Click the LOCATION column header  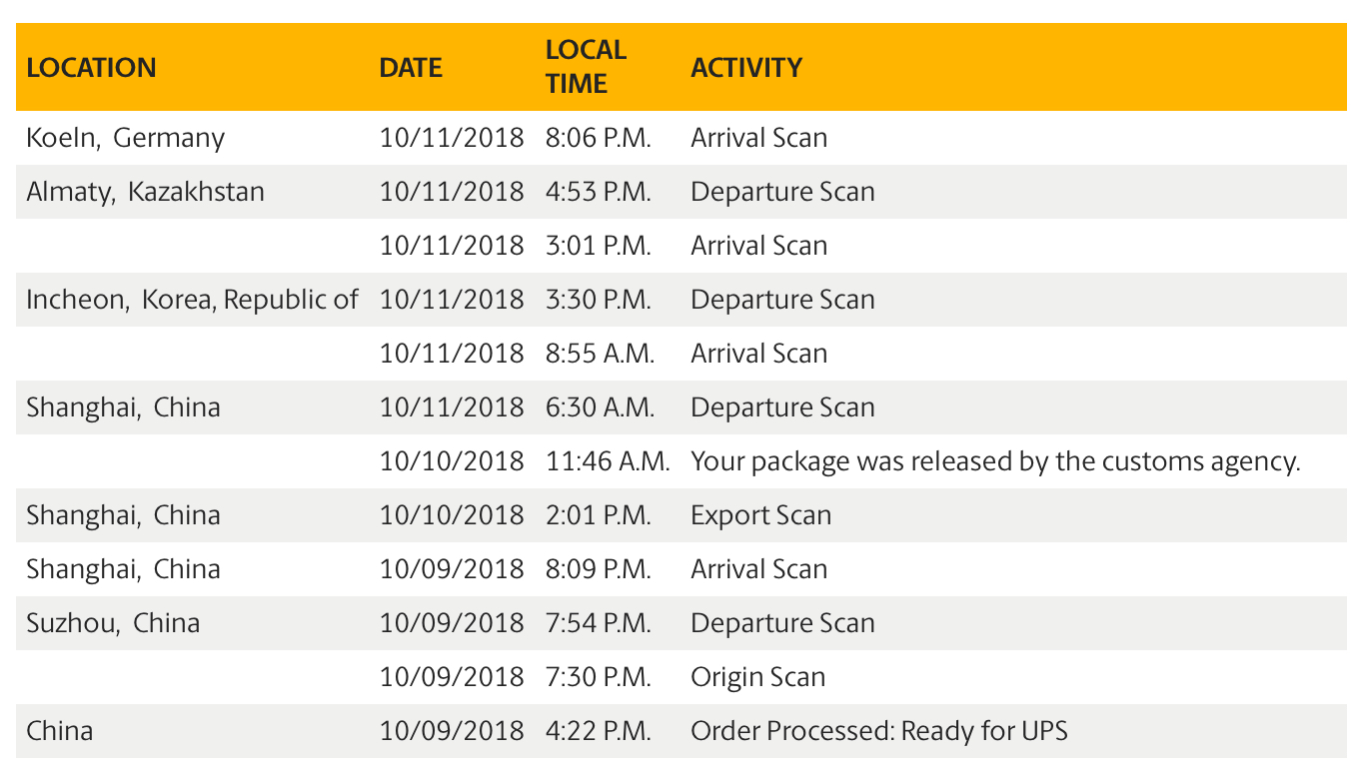[91, 68]
